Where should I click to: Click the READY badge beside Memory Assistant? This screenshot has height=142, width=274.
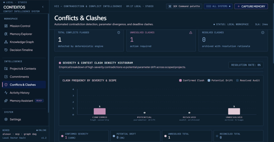click(x=39, y=101)
